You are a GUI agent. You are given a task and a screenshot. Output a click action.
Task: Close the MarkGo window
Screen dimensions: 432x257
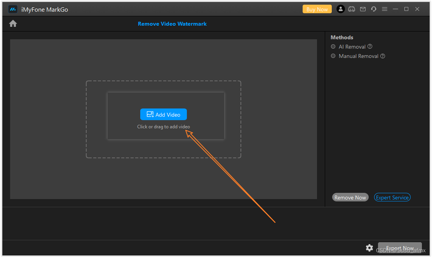pyautogui.click(x=417, y=9)
